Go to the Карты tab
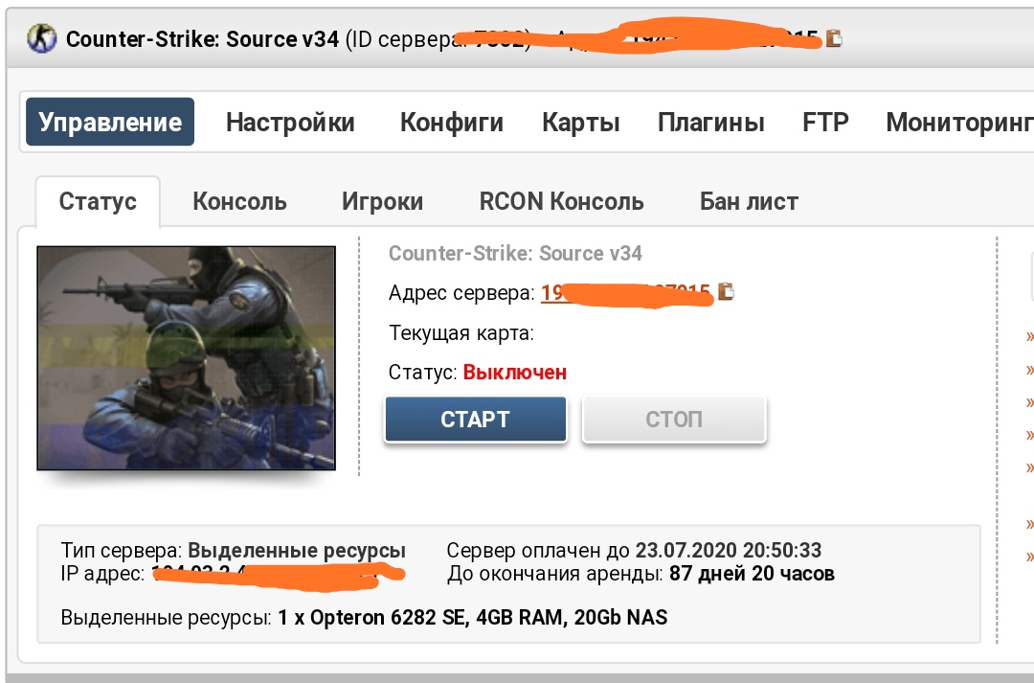Viewport: 1034px width, 683px height. (x=581, y=122)
